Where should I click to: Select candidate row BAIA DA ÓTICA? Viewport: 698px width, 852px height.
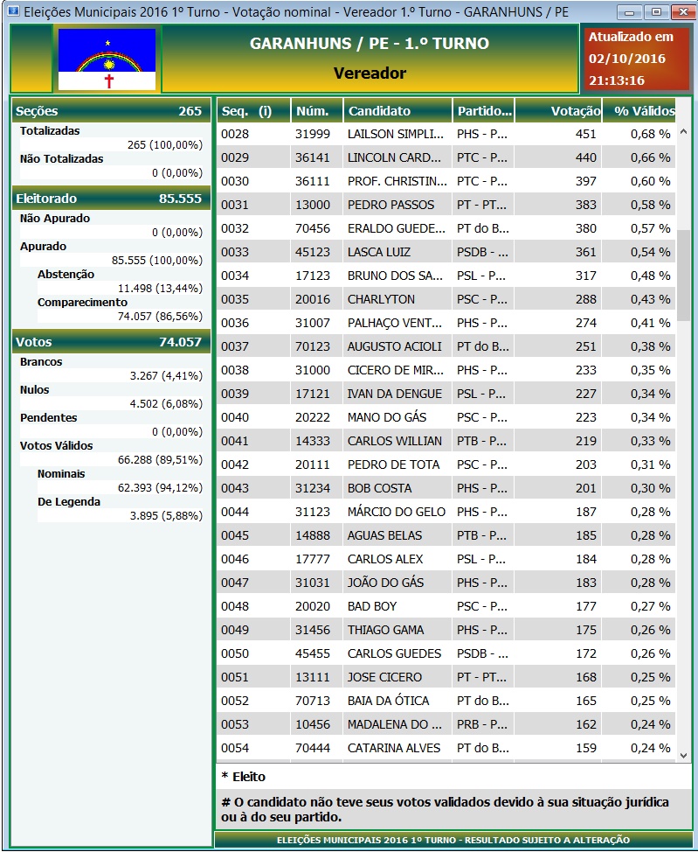tap(446, 701)
